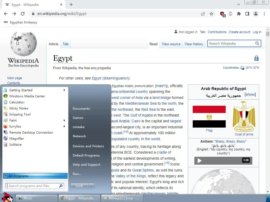
Task: Expand furryfox jump list arrow
Action: coord(64,127)
